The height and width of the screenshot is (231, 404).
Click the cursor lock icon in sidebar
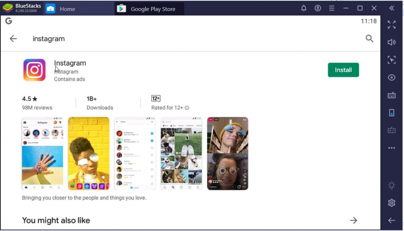[x=392, y=60]
